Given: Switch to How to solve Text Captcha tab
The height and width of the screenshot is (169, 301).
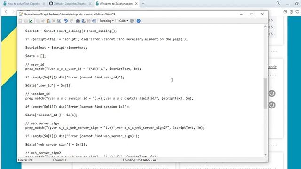Looking at the screenshot, I should [x=24, y=4].
